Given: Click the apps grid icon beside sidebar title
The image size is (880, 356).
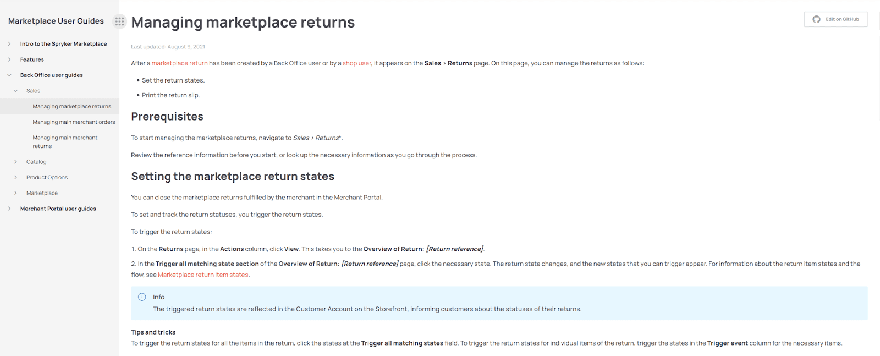Looking at the screenshot, I should point(119,21).
